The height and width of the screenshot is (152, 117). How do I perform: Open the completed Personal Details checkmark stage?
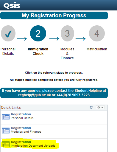coord(8,33)
